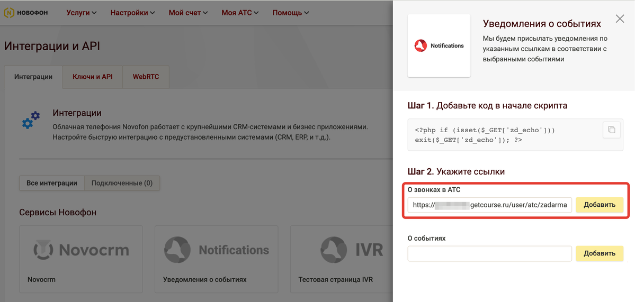This screenshot has height=302, width=635.
Task: Add the О событиях link
Action: (x=600, y=253)
